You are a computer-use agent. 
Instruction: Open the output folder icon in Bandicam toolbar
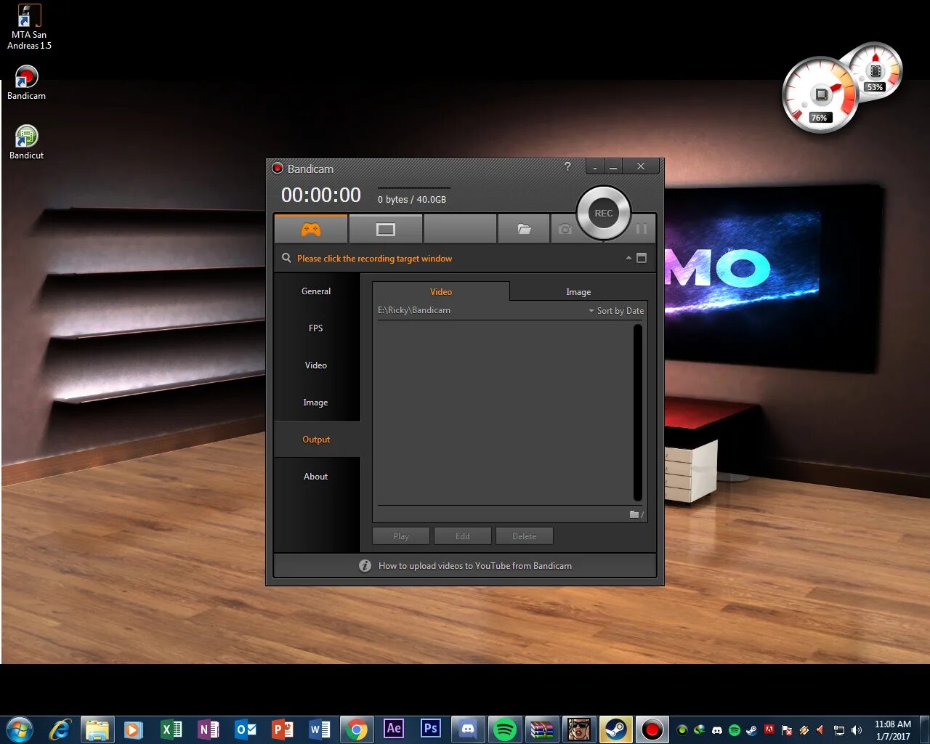click(524, 230)
